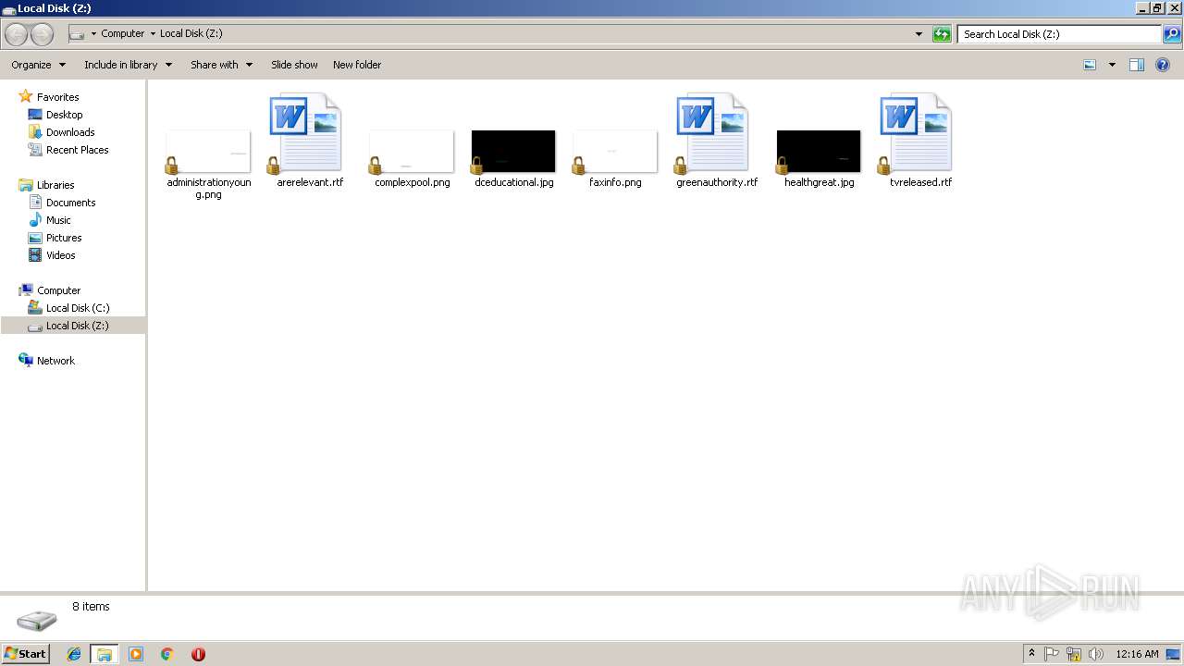Launch Windows Media Player from taskbar

[x=136, y=654]
